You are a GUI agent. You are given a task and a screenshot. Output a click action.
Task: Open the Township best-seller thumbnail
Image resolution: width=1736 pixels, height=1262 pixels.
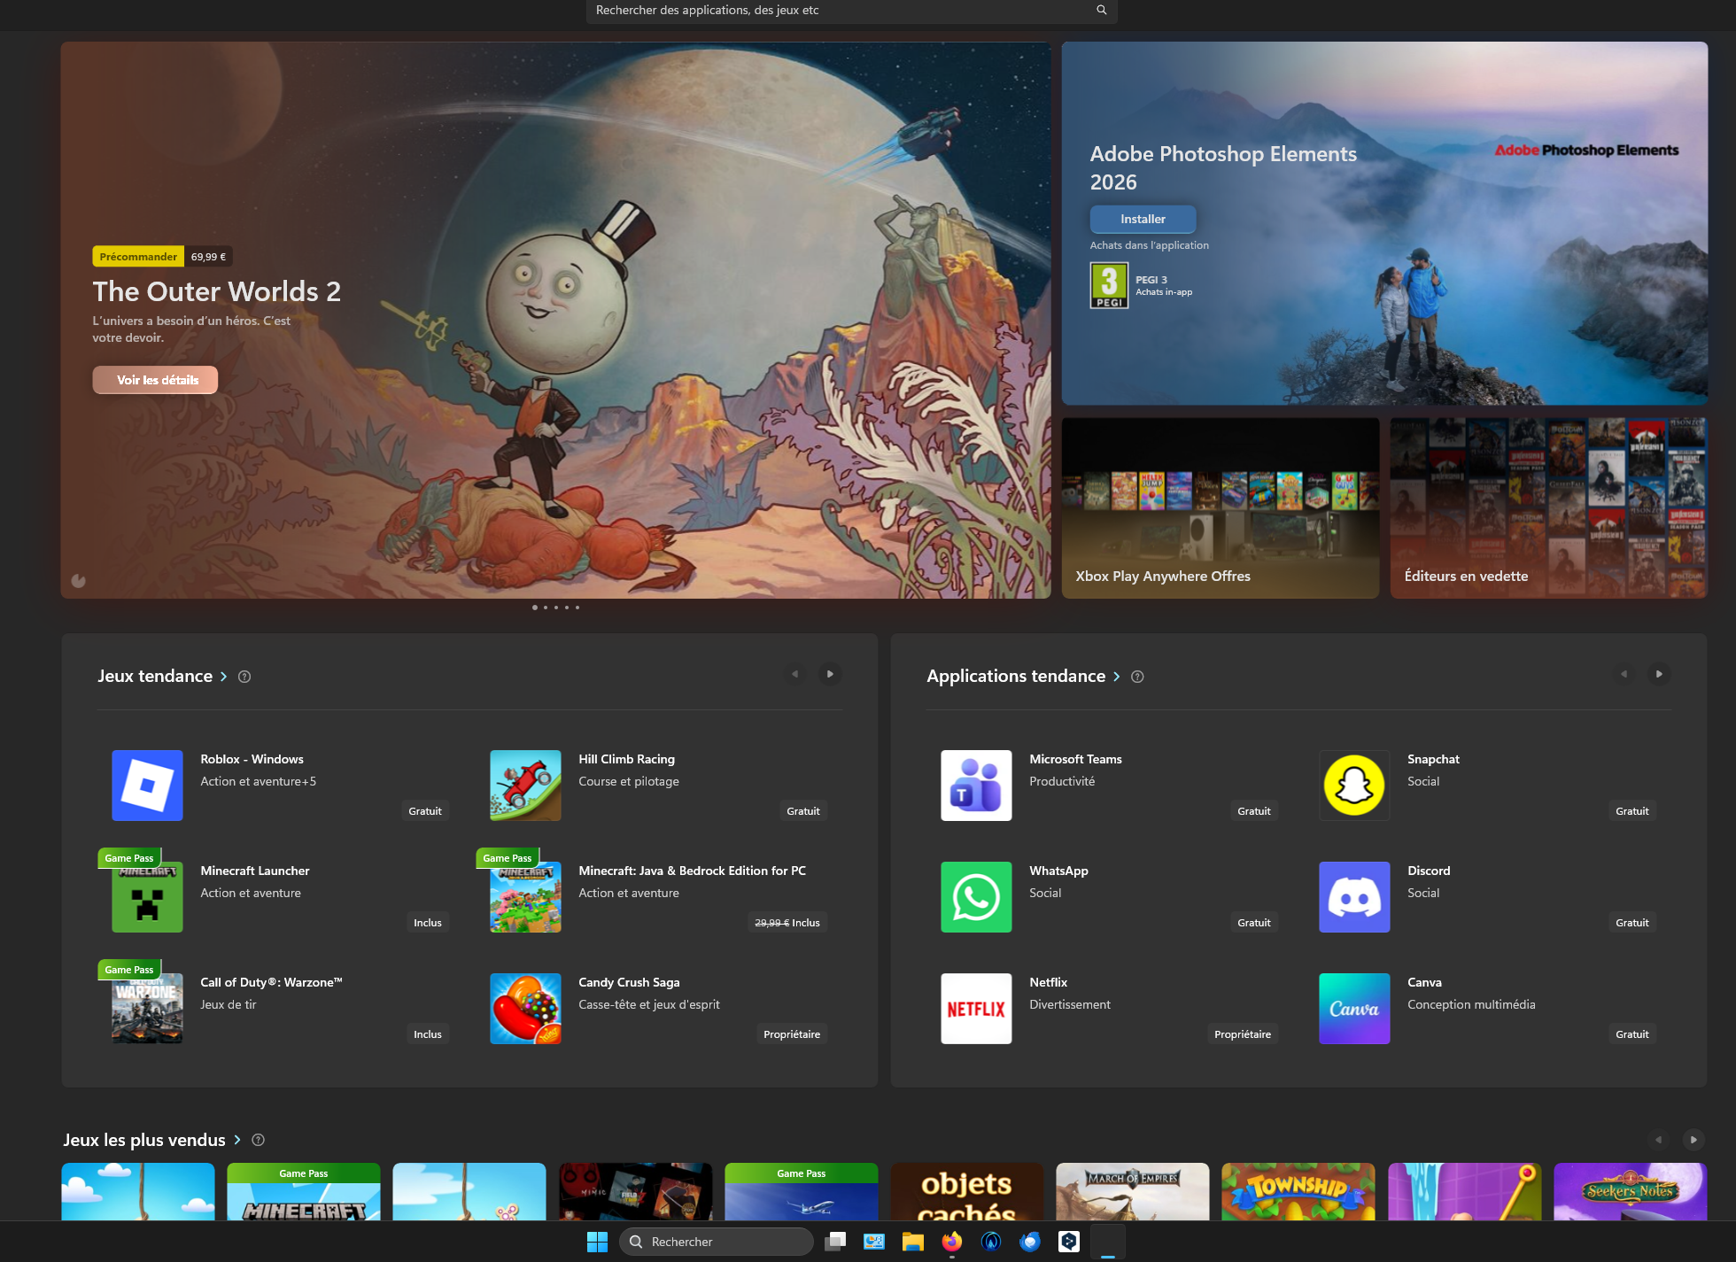click(x=1298, y=1191)
